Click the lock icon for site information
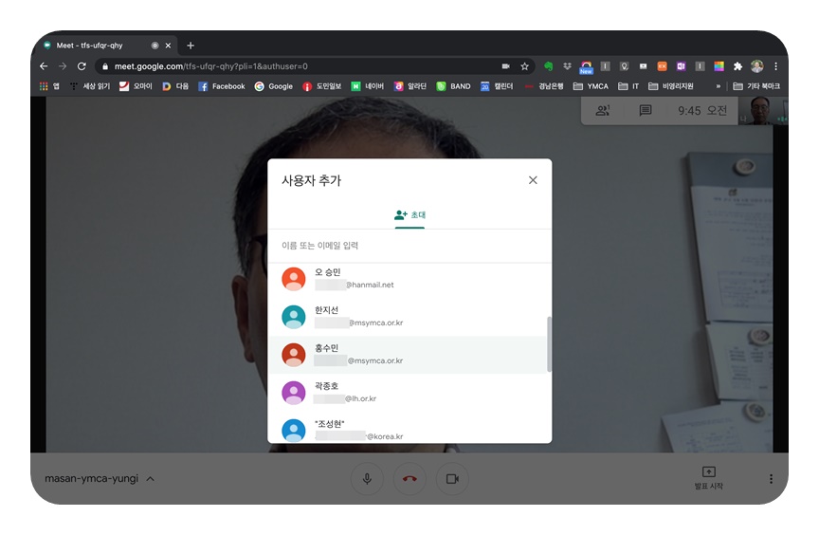The width and height of the screenshot is (819, 535). pos(105,66)
